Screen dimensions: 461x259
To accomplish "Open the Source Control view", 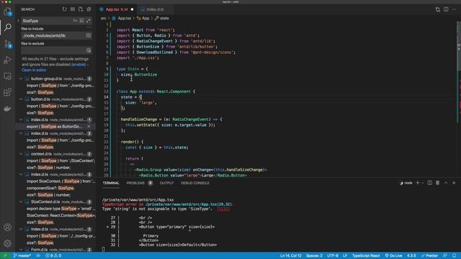I will click(x=8, y=44).
